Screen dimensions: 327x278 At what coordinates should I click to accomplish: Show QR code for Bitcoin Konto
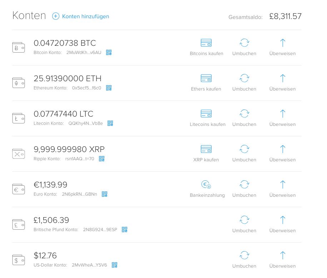coord(109,52)
